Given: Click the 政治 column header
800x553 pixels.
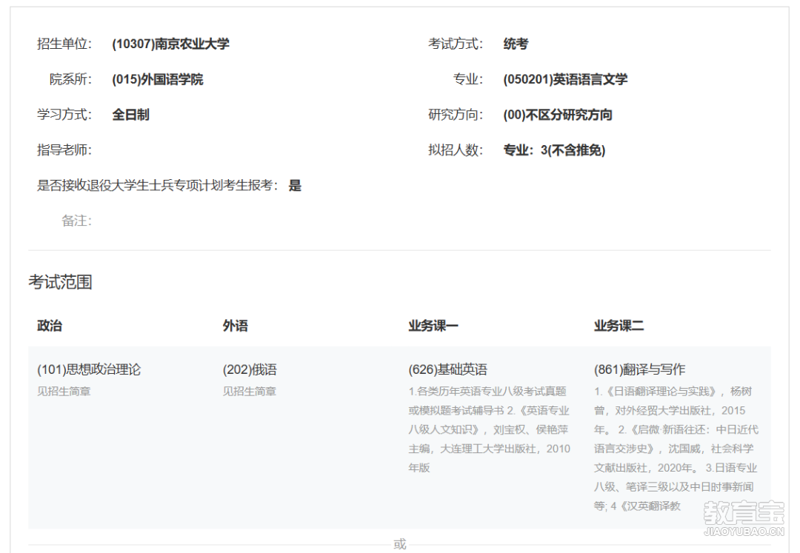Looking at the screenshot, I should click(x=50, y=326).
